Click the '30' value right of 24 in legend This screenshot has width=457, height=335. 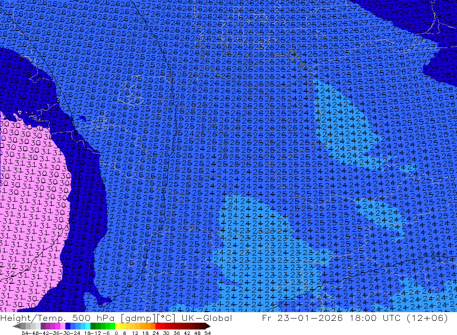tap(166, 333)
